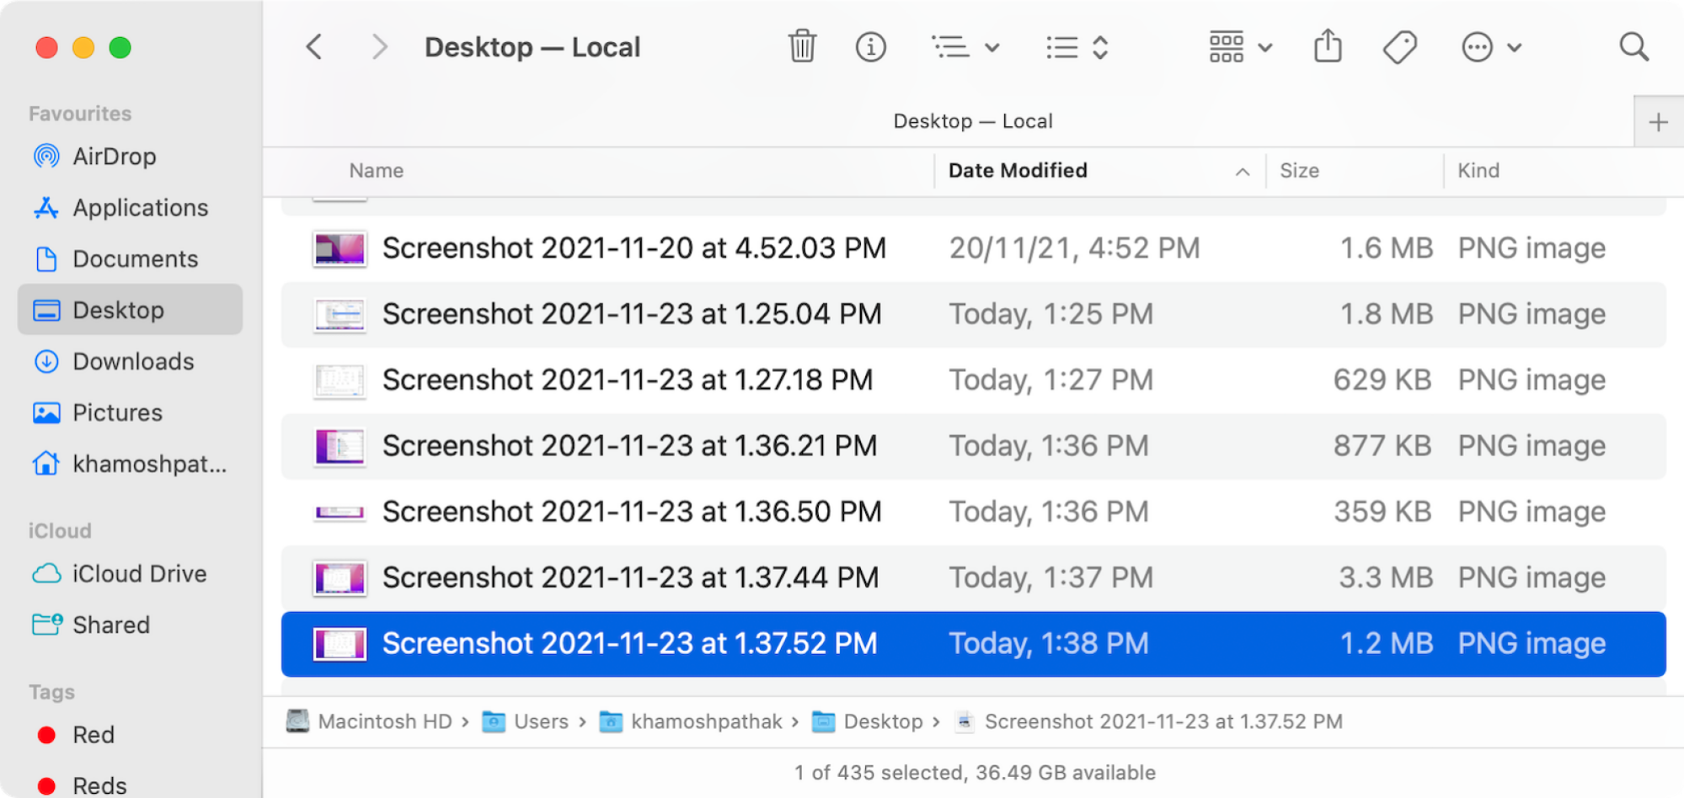
Task: Click the green full-screen window button
Action: (x=120, y=47)
